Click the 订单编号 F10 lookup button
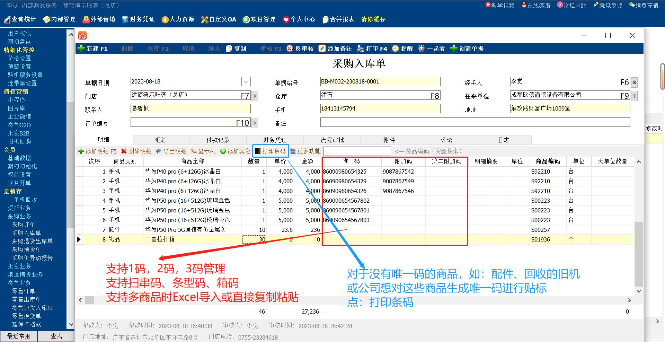The height and width of the screenshot is (342, 665). coord(255,123)
